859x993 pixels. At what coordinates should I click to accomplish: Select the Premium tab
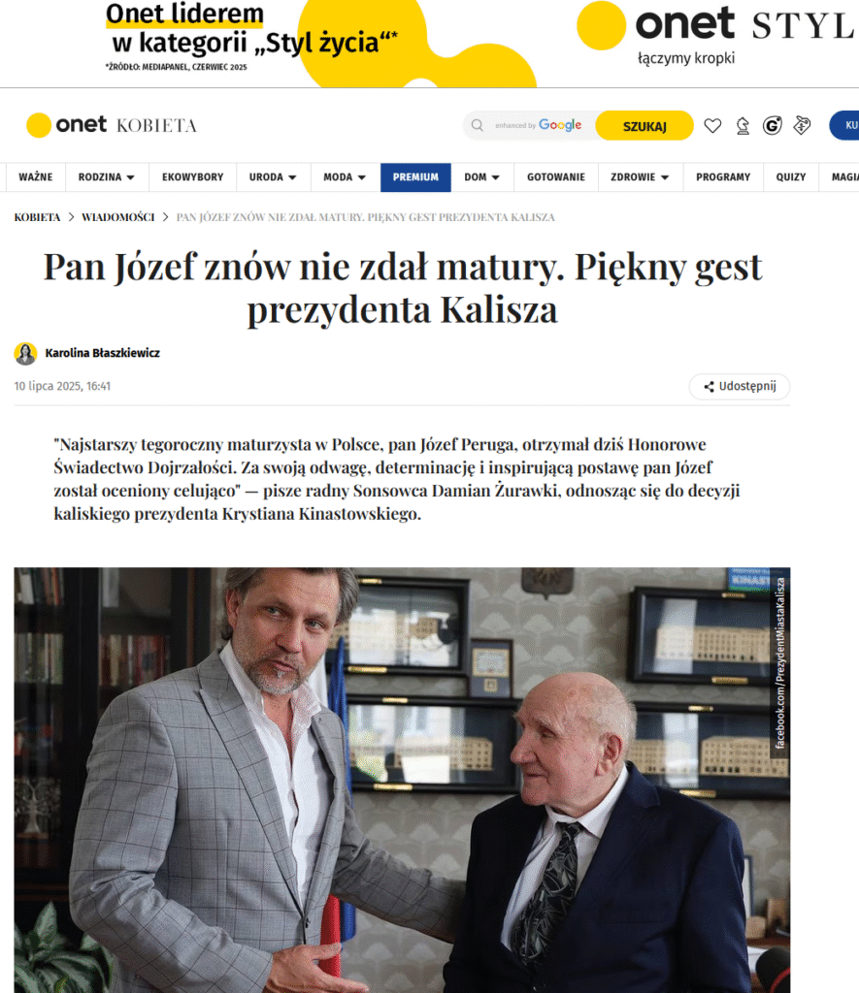(x=415, y=177)
